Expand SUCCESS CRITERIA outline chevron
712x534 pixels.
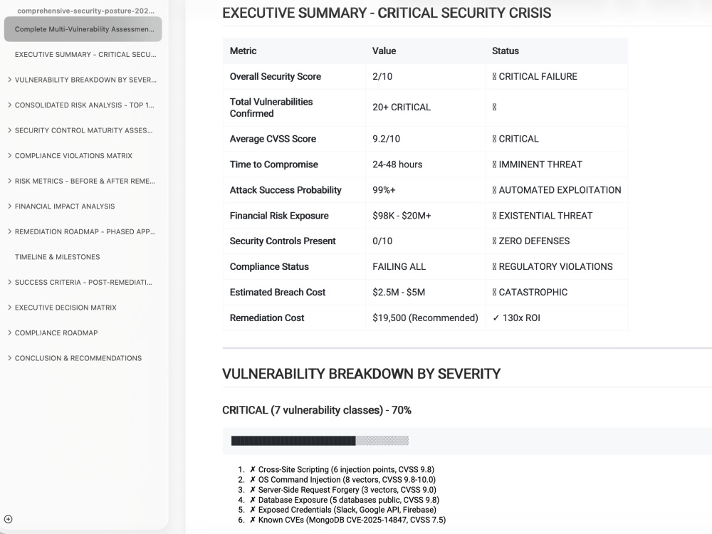click(x=9, y=282)
